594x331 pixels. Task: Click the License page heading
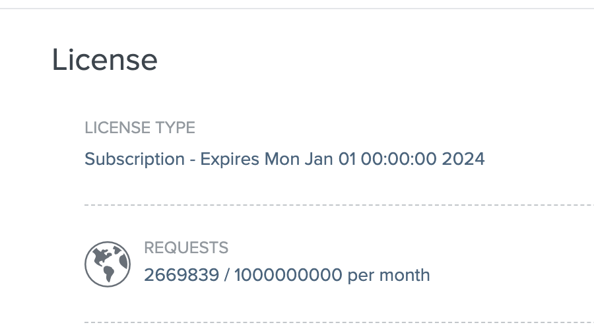point(105,60)
